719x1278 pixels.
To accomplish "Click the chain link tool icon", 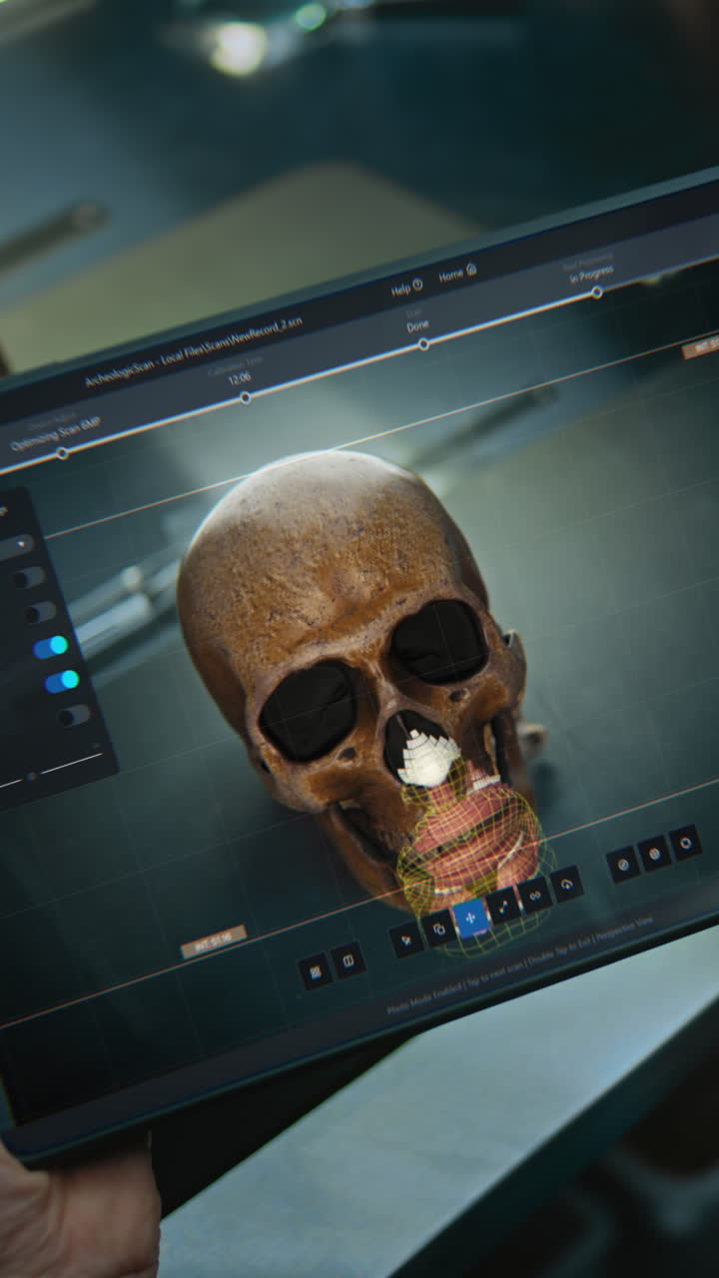I will click(535, 895).
